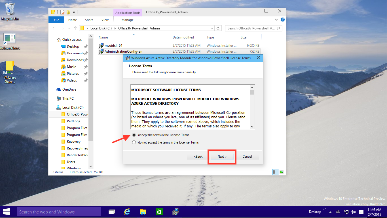Click the Refresh address bar button
The height and width of the screenshot is (218, 387).
(x=218, y=28)
